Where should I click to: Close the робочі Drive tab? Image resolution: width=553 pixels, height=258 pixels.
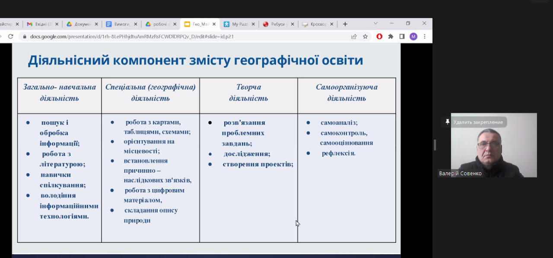pyautogui.click(x=175, y=24)
